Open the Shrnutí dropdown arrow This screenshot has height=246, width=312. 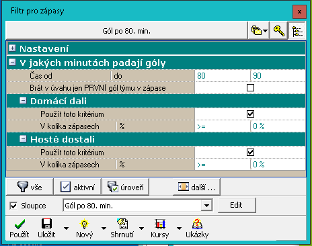coord(141,229)
